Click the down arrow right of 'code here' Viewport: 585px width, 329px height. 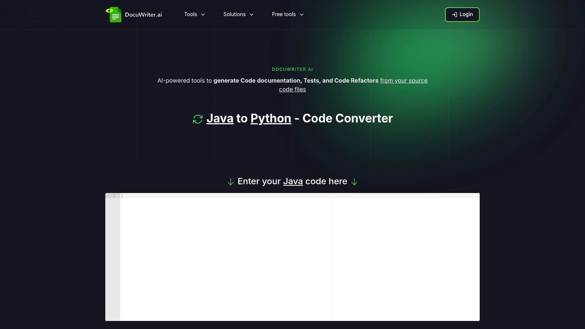(x=354, y=182)
